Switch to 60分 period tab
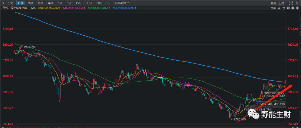 (x=99, y=3)
